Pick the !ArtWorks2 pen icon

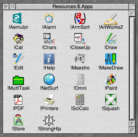click(x=110, y=19)
